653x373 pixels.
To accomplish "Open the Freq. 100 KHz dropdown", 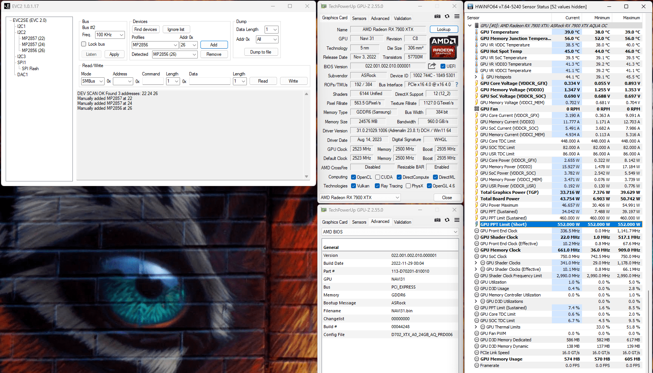I will tap(110, 35).
